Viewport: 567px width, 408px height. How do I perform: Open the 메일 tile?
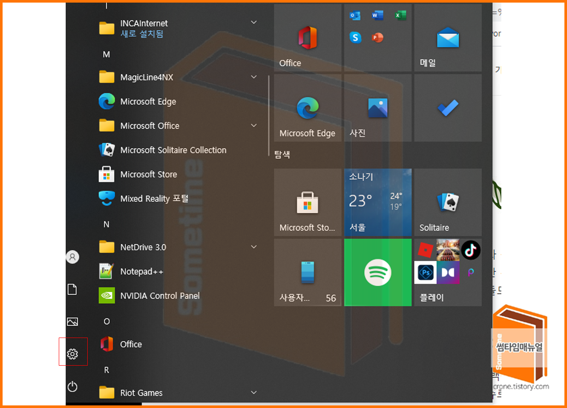tap(448, 38)
